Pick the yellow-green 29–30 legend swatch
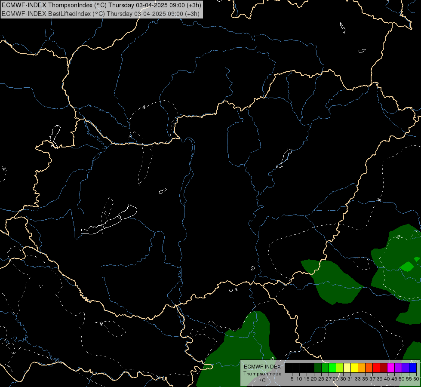This screenshot has width=421, height=387. (x=340, y=368)
